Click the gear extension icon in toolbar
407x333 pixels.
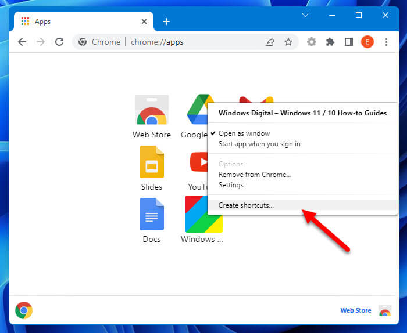click(312, 42)
